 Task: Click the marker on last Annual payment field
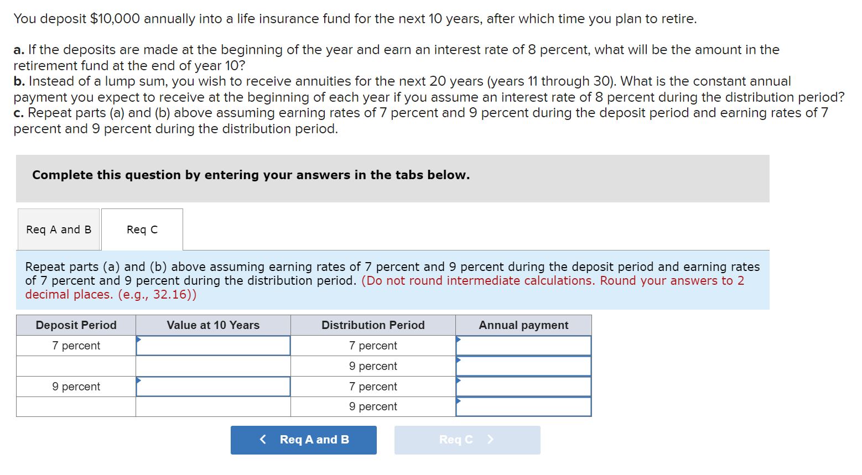(x=457, y=400)
